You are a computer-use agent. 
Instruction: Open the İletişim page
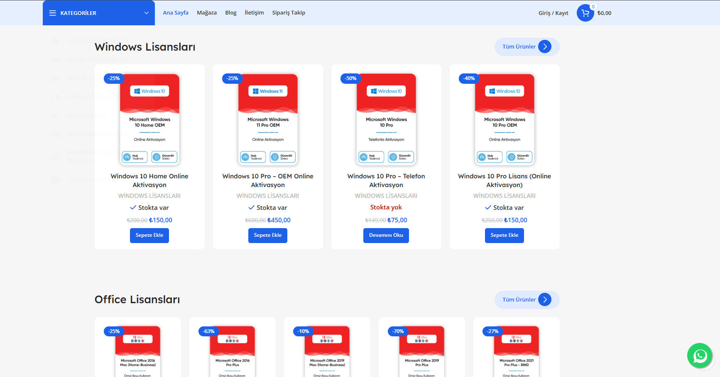click(x=254, y=13)
